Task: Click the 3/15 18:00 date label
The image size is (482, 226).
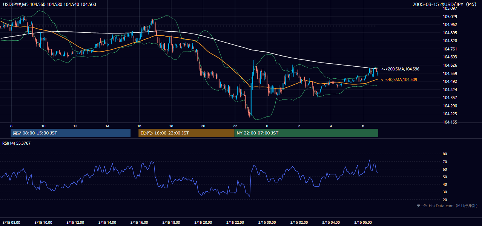Action: tap(171, 222)
